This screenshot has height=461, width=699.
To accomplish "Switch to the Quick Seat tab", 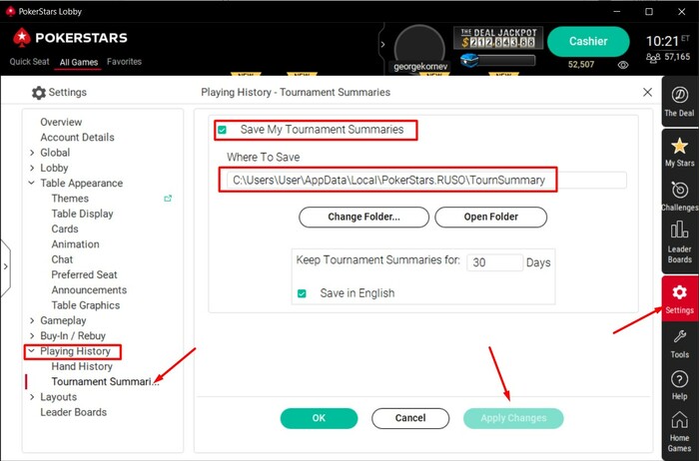I will point(29,62).
